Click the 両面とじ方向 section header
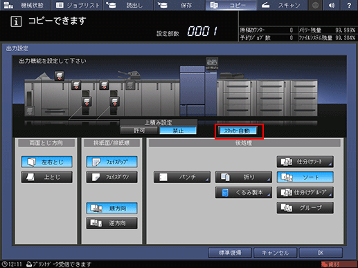The width and height of the screenshot is (358, 268). [46, 143]
